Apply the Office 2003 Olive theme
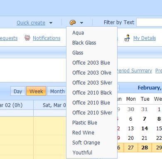Image resolution: width=162 pixels, height=159 pixels. pyautogui.click(x=92, y=73)
